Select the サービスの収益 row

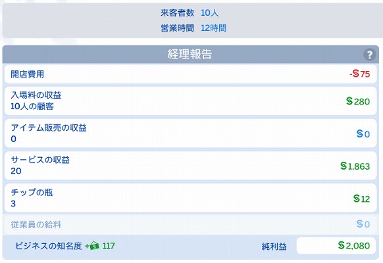[191, 166]
